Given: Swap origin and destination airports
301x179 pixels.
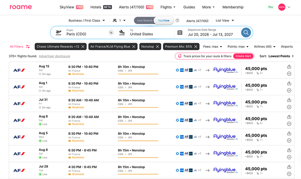Looking at the screenshot, I should coord(111,33).
